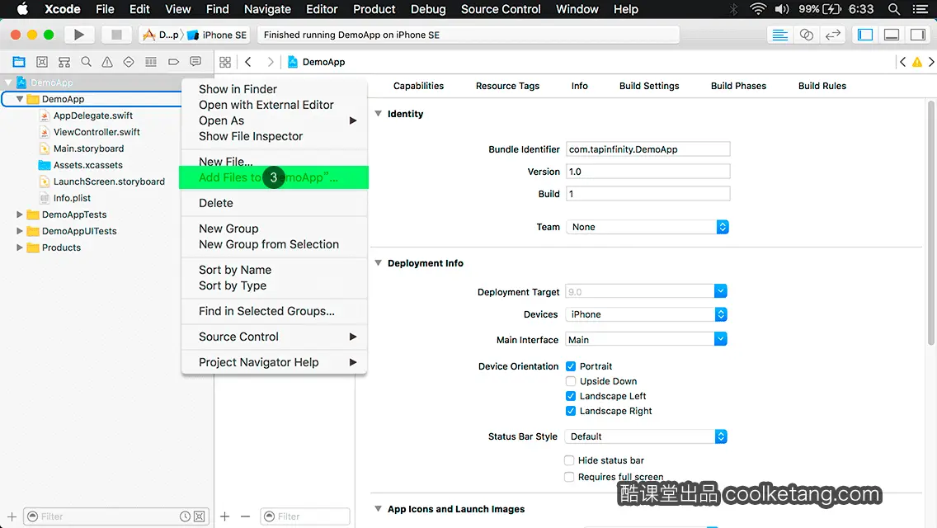Open the Source Control submenu
The height and width of the screenshot is (528, 937).
point(275,337)
